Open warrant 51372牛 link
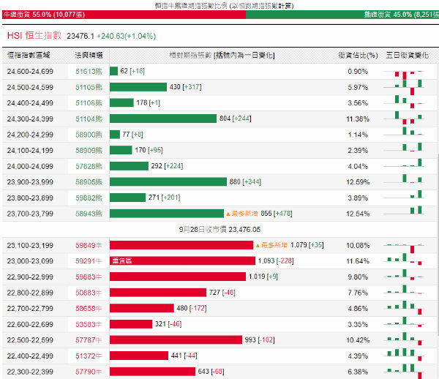This screenshot has width=439, height=379. [89, 356]
